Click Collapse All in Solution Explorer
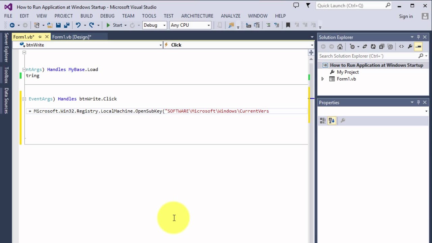 click(x=382, y=47)
